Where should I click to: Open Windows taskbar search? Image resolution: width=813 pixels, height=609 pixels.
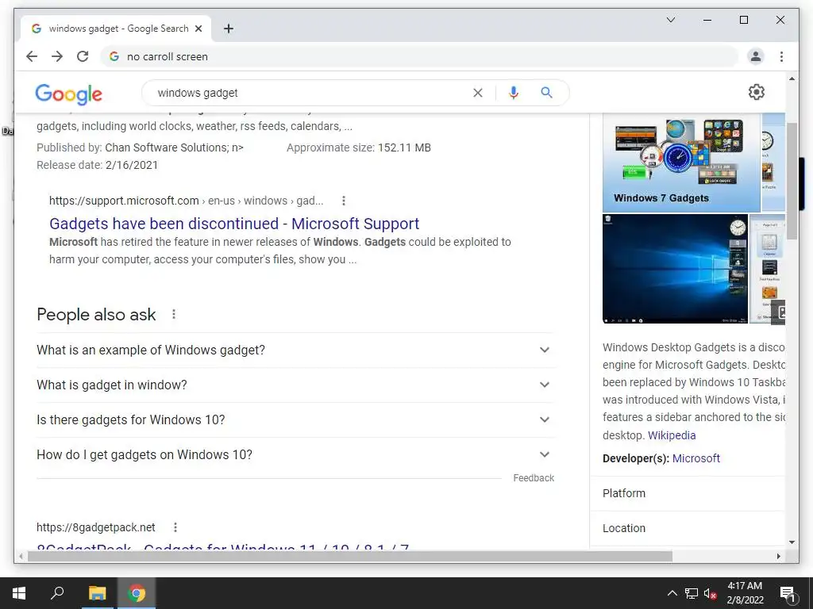(57, 593)
